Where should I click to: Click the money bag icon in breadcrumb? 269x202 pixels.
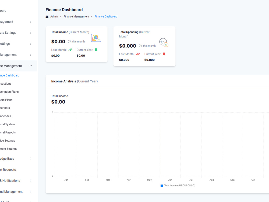point(47,16)
